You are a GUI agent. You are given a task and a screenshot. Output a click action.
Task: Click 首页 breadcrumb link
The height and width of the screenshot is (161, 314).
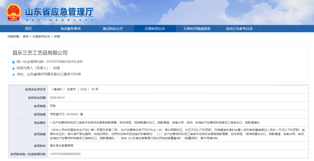point(26,36)
